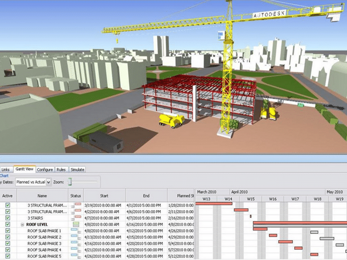
Task: Click the Status column header
Action: point(76,195)
